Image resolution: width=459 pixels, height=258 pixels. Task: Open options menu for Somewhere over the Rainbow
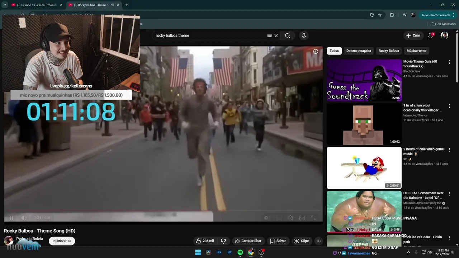(x=450, y=194)
